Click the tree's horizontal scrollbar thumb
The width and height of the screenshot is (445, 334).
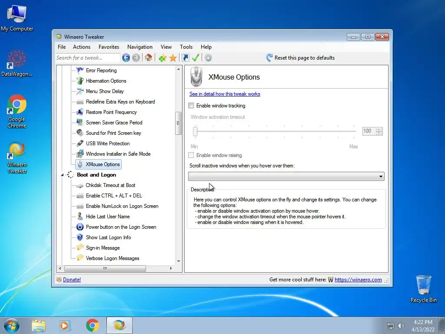click(x=105, y=268)
